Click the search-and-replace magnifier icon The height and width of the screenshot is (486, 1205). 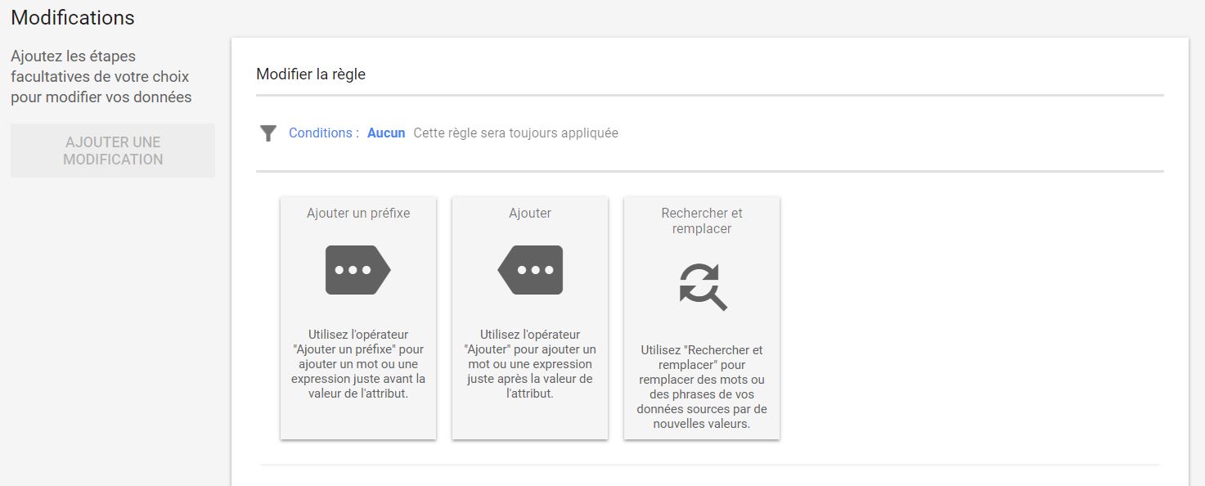(x=703, y=287)
